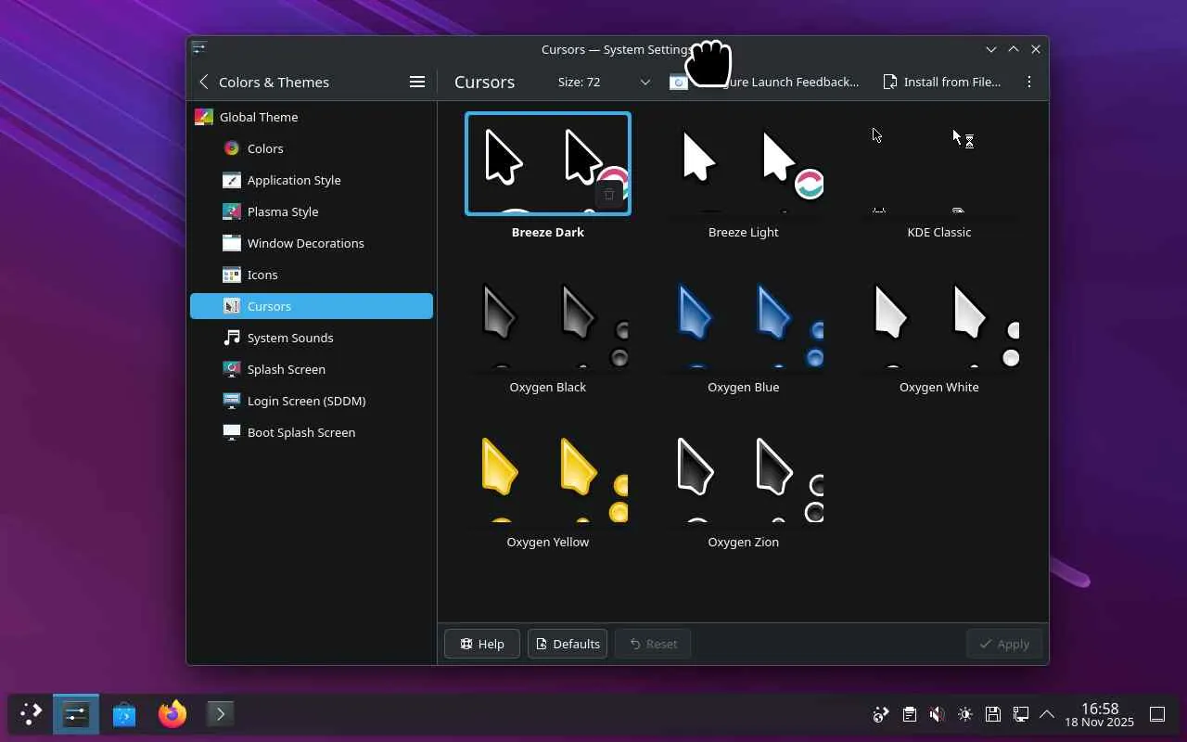Click the Splash Screen sidebar icon

point(232,369)
